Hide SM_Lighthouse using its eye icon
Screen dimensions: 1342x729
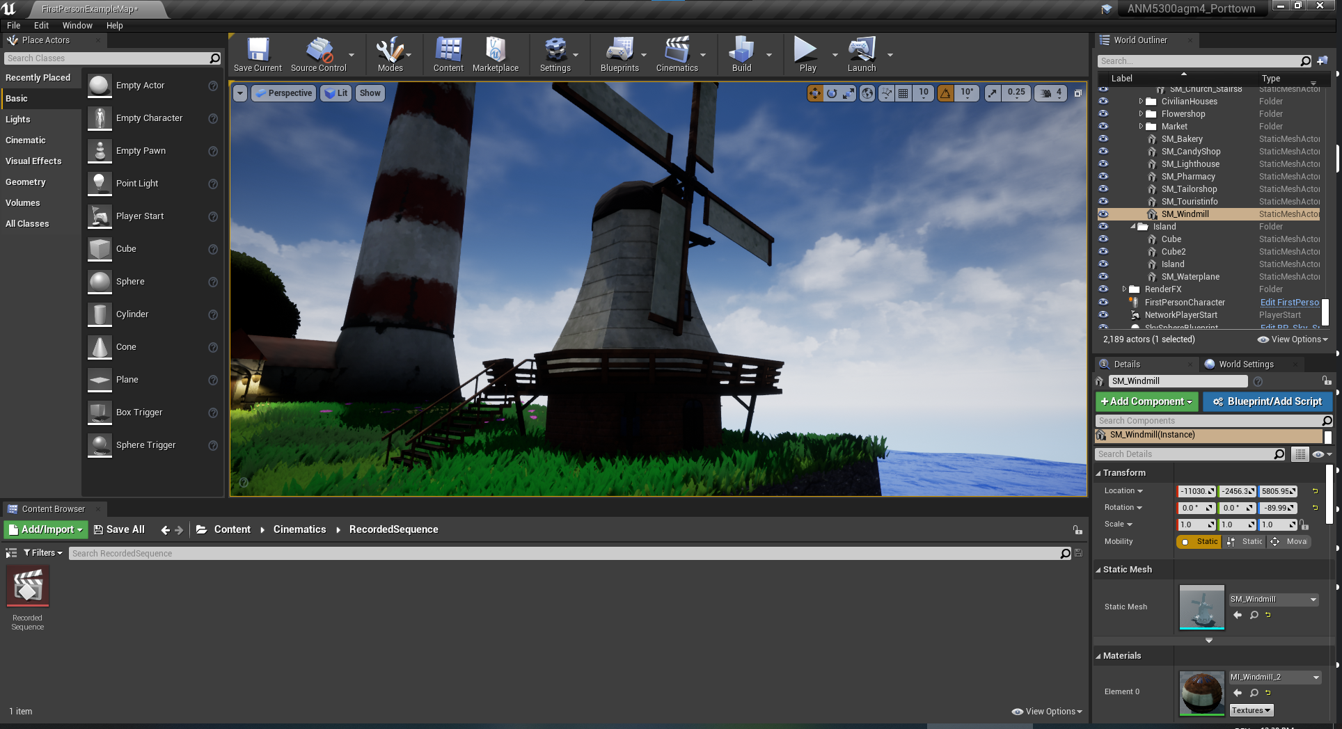coord(1103,164)
